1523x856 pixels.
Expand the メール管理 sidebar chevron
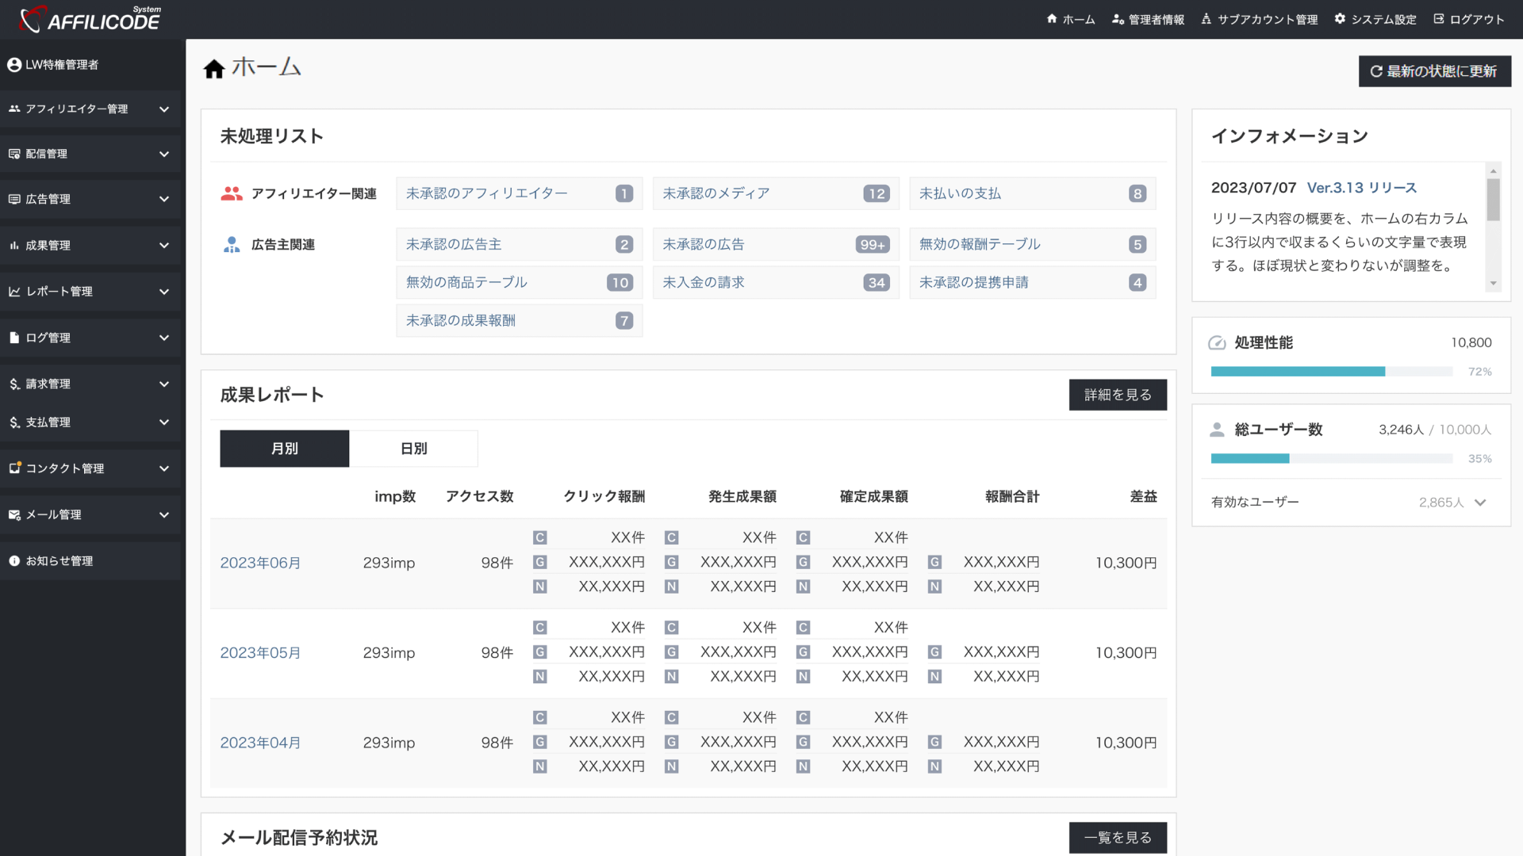(164, 515)
